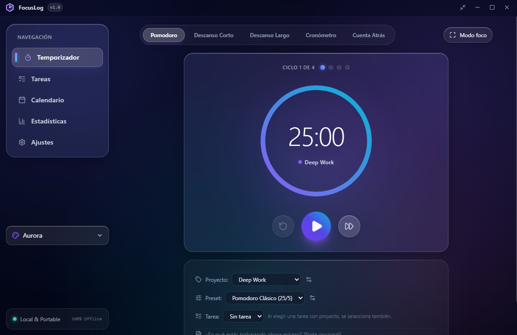This screenshot has height=335, width=517.
Task: Open preset settings next to Preset dropdown
Action: pos(312,298)
